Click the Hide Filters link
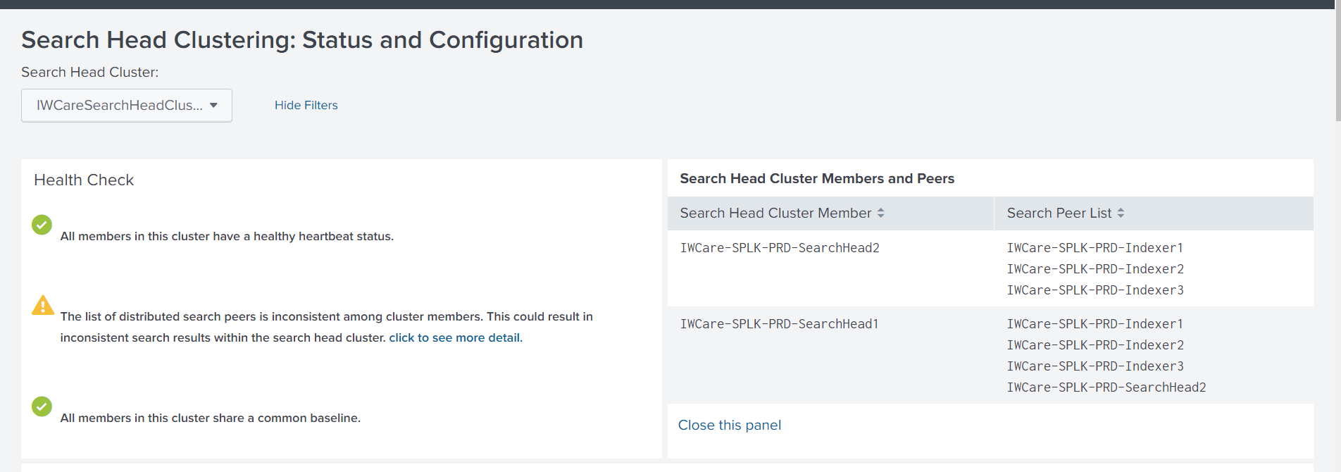The width and height of the screenshot is (1341, 472). [x=306, y=105]
